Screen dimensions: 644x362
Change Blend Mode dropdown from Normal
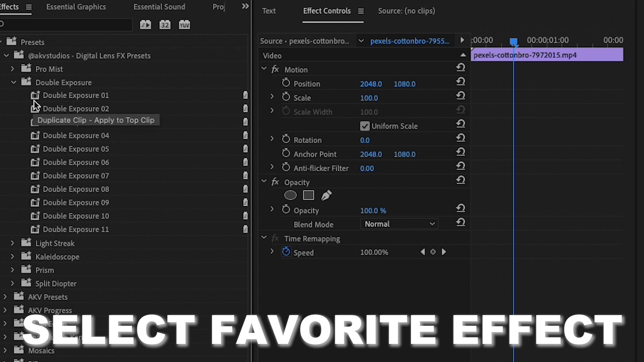point(397,224)
